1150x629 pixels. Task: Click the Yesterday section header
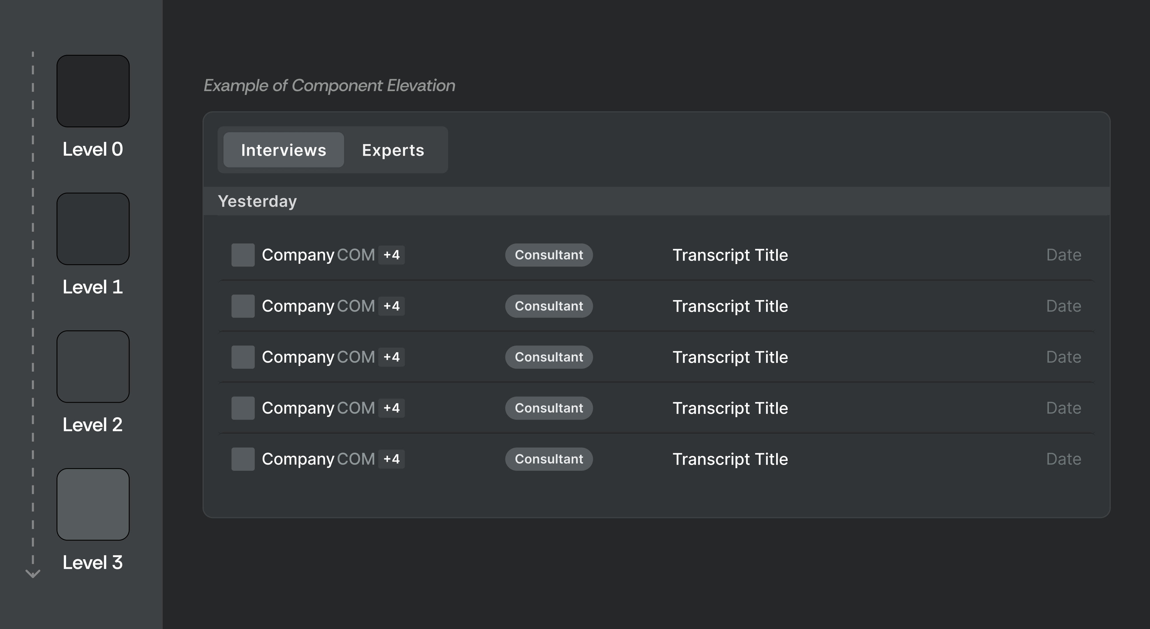pos(257,201)
